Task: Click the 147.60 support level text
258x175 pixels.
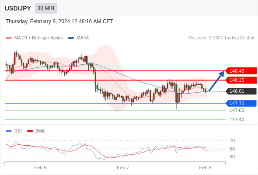Action: click(x=237, y=110)
